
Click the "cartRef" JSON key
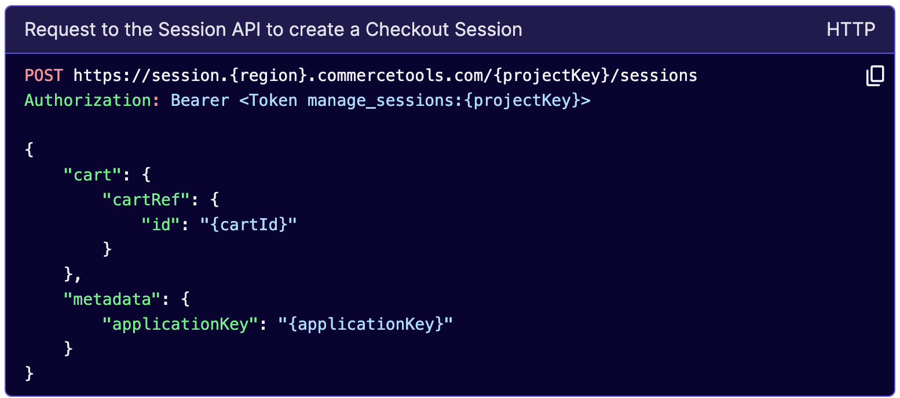[147, 200]
